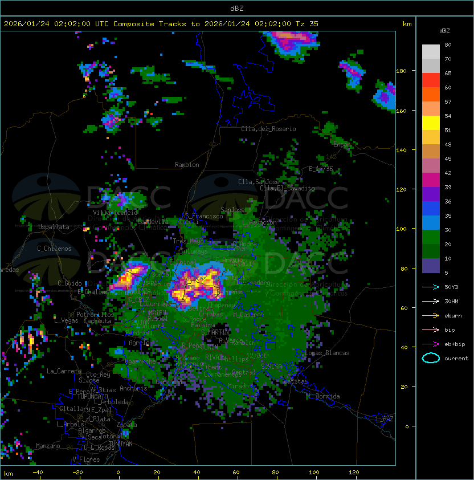Click the E_Challao place label
The width and height of the screenshot is (474, 480).
[x=92, y=292]
